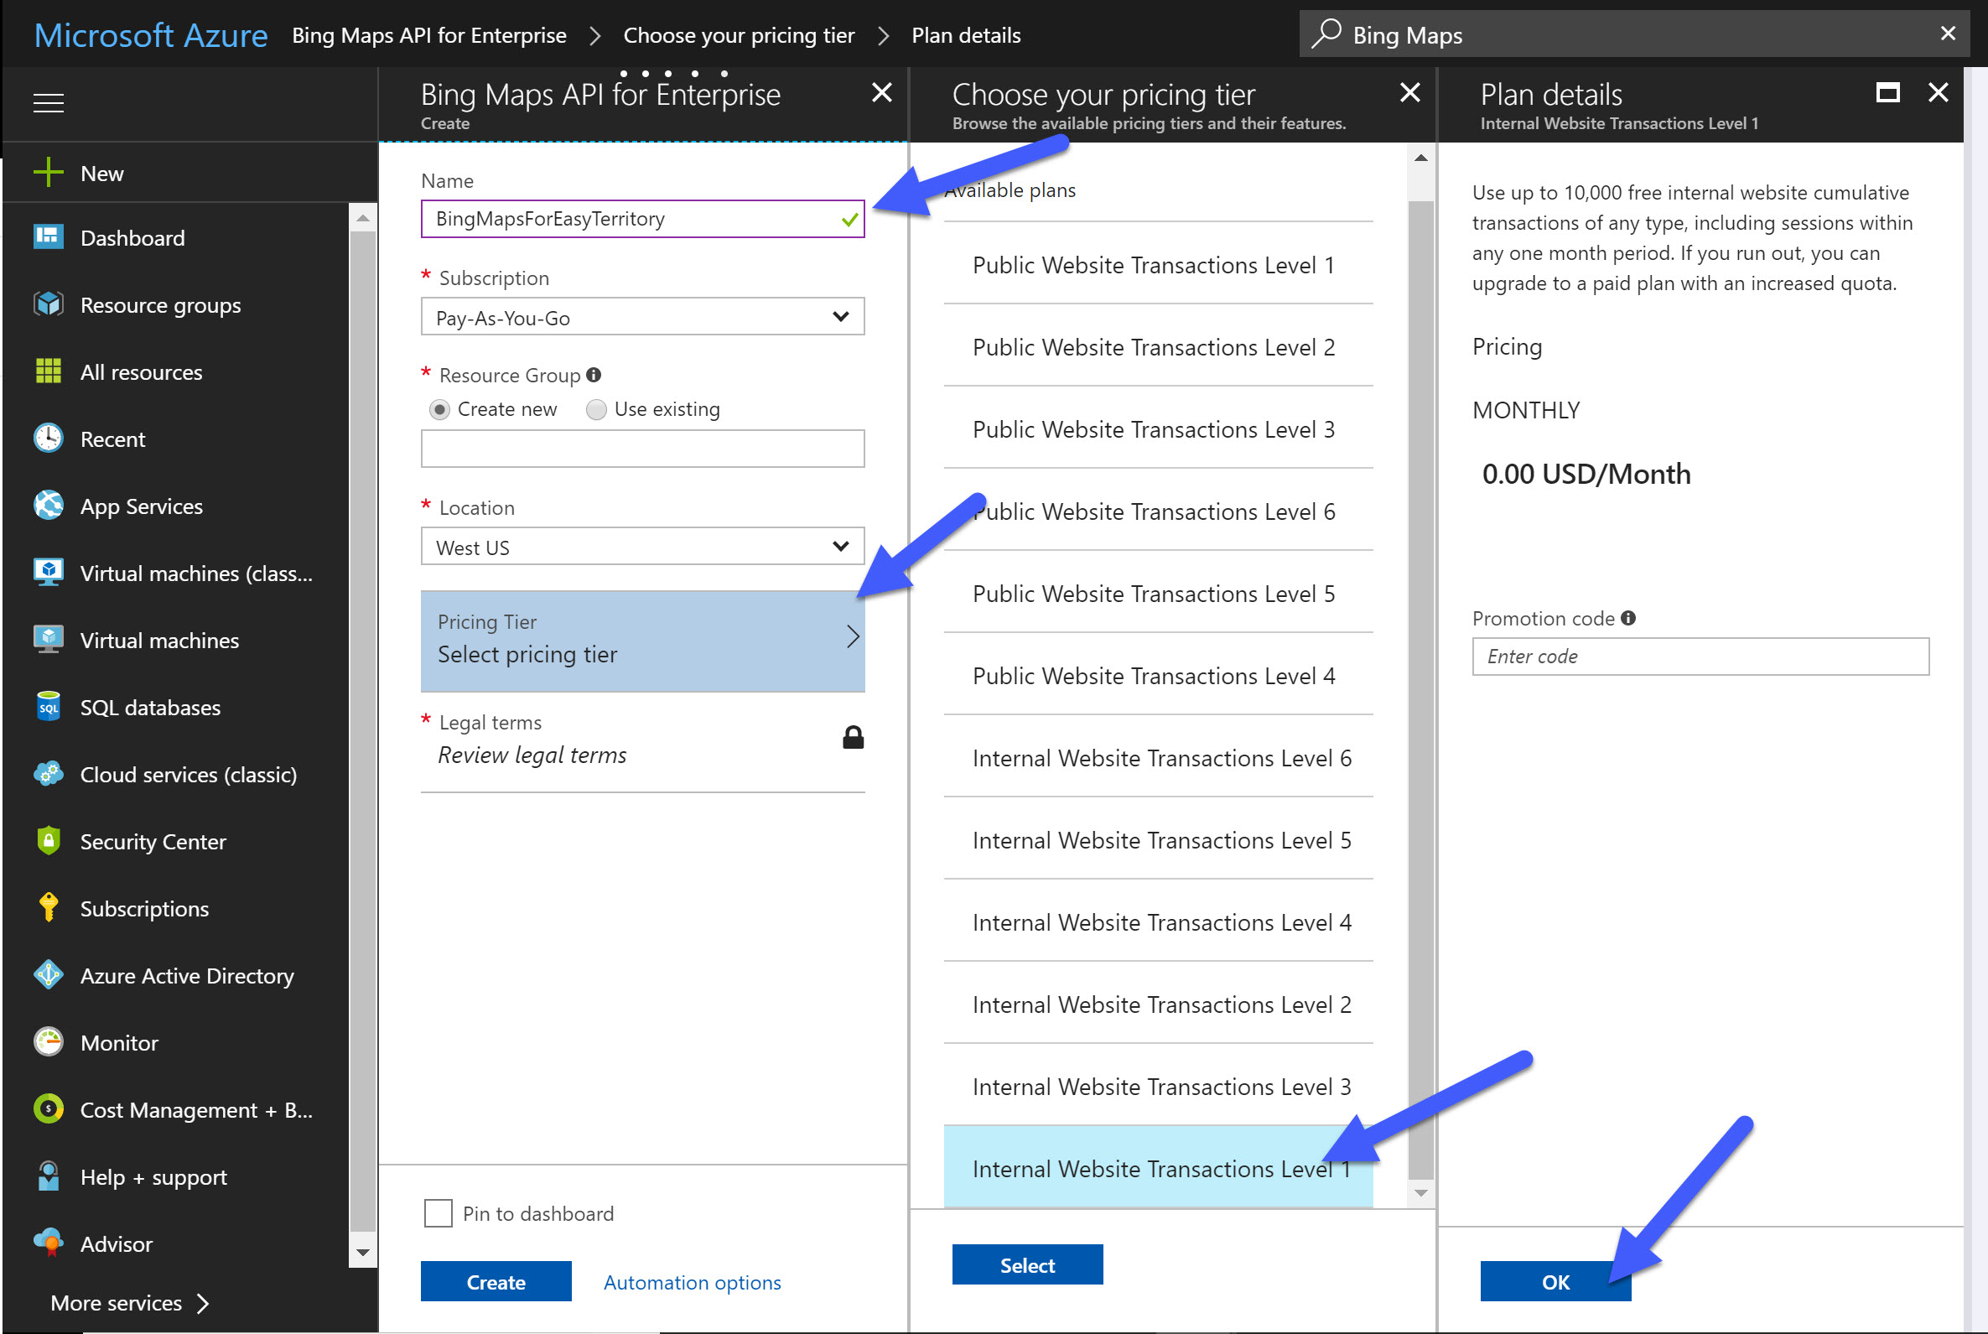Click the Resource Group name field

(x=642, y=449)
